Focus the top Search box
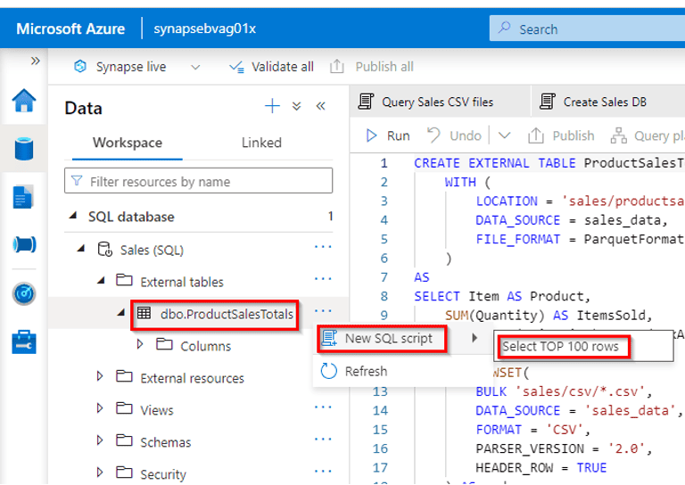Image resolution: width=685 pixels, height=485 pixels. pos(587,29)
